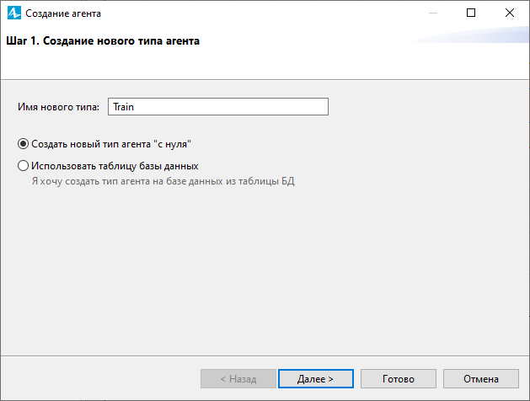Cancel agent creation with Отмена button
The image size is (530, 401).
click(480, 379)
